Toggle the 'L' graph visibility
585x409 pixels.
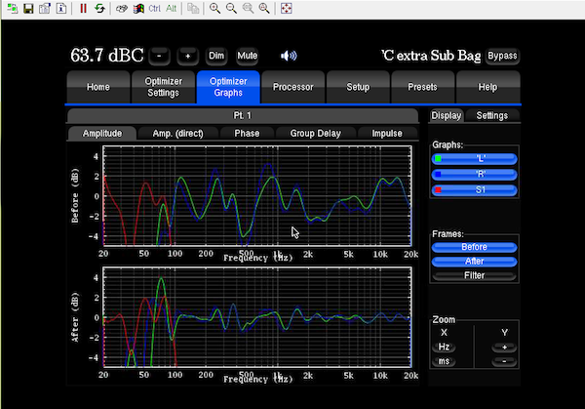pos(479,158)
